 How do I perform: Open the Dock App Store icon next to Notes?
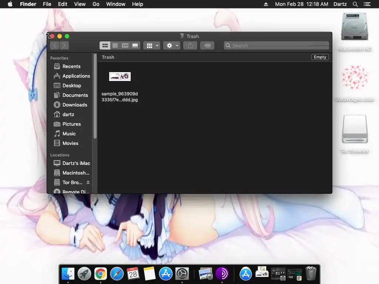pos(165,274)
